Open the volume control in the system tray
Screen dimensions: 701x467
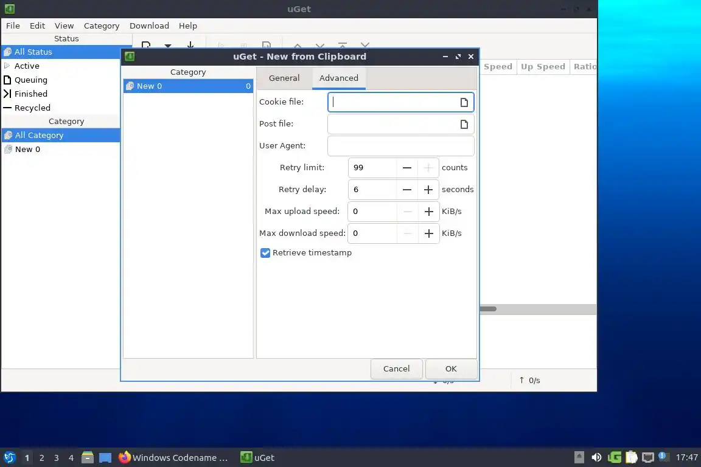[596, 457]
